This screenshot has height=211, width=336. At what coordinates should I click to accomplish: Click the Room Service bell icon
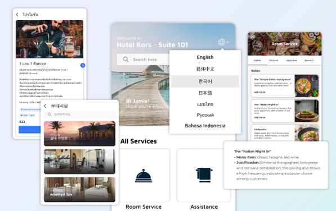tap(144, 176)
